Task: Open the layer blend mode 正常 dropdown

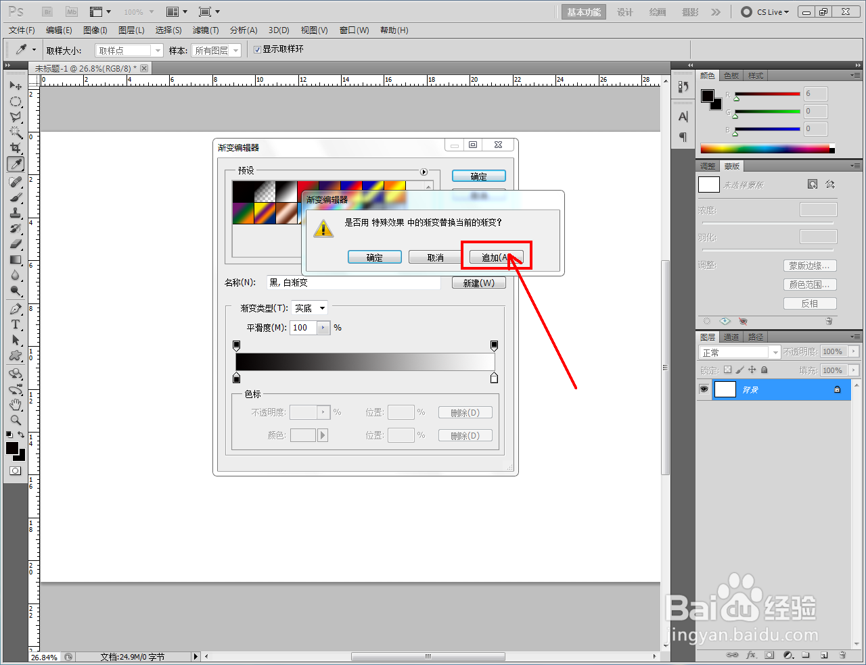Action: point(739,352)
